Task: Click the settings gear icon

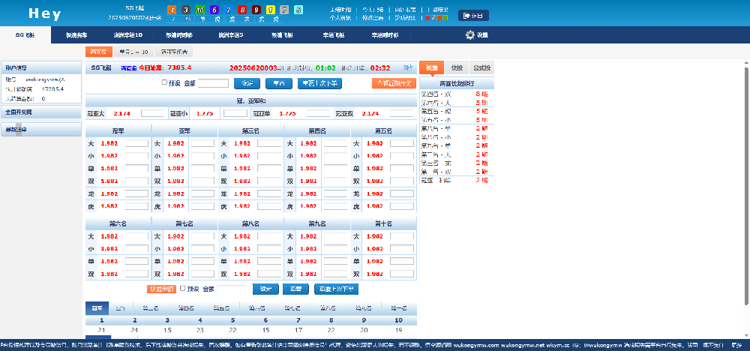Action: point(470,35)
